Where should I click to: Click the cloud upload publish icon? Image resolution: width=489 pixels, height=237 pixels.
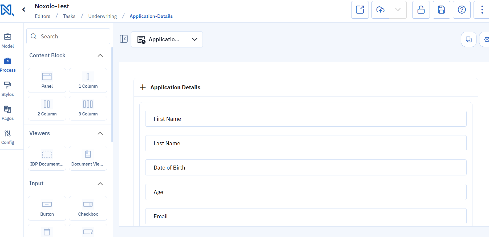pos(380,10)
